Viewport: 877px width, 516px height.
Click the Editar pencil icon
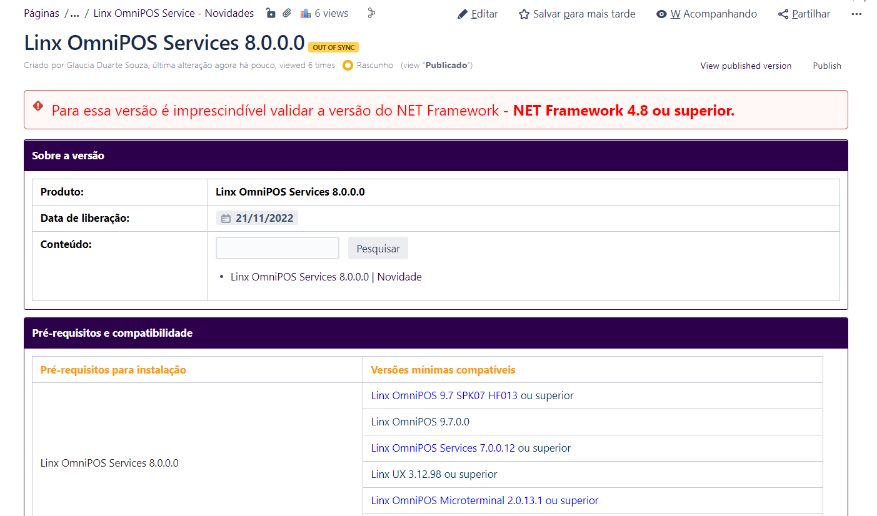pos(463,14)
